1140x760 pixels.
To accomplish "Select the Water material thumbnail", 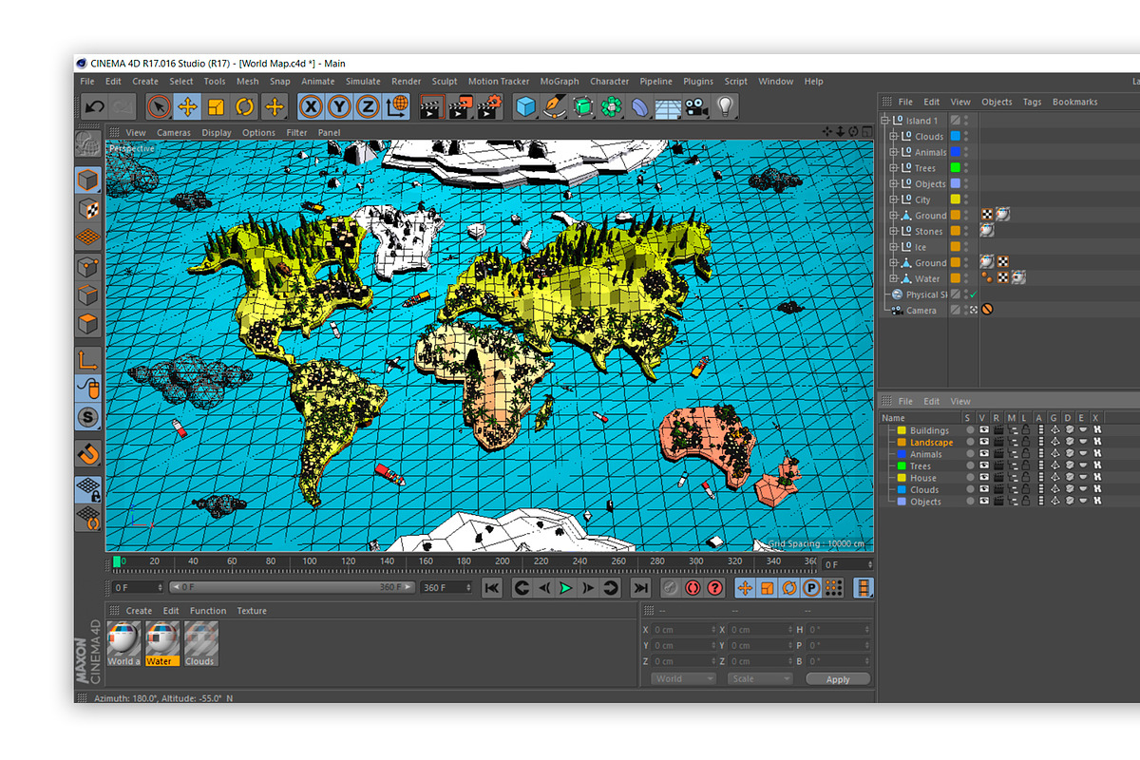I will 161,644.
